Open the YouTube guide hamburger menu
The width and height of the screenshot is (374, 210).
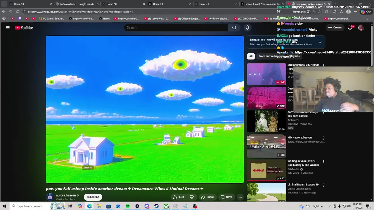[x=8, y=28]
